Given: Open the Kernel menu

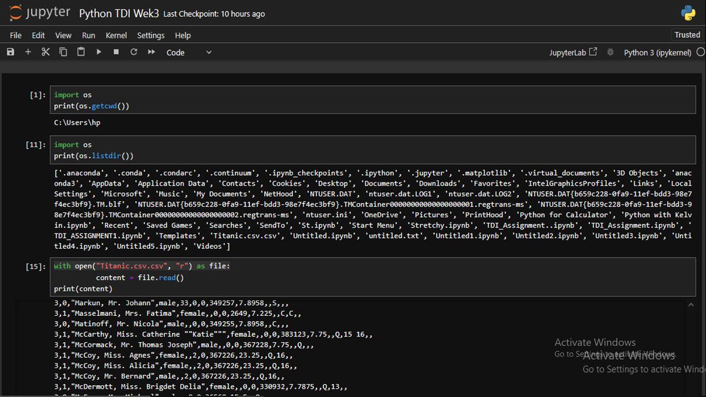Looking at the screenshot, I should coord(117,35).
